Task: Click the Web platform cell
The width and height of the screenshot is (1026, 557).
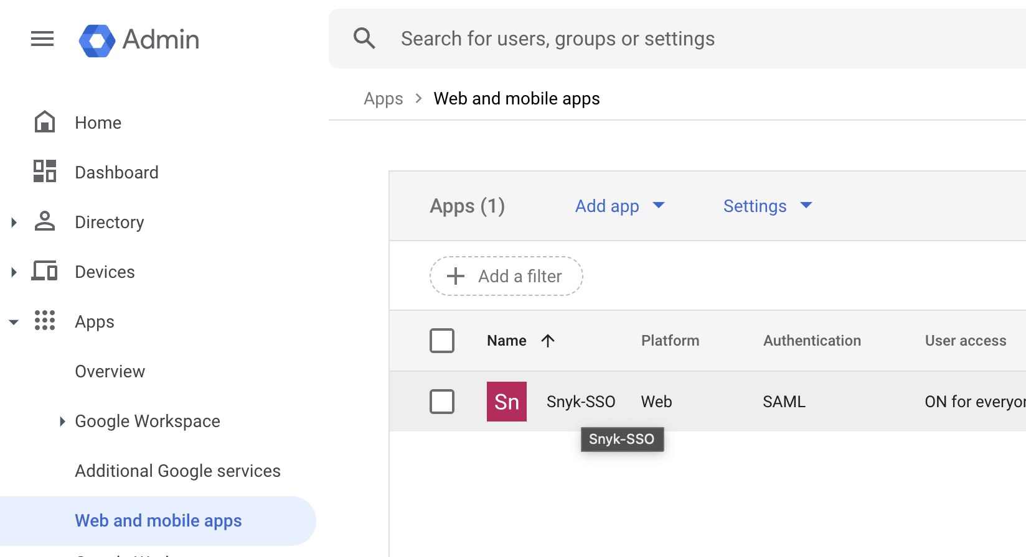Action: click(x=657, y=402)
